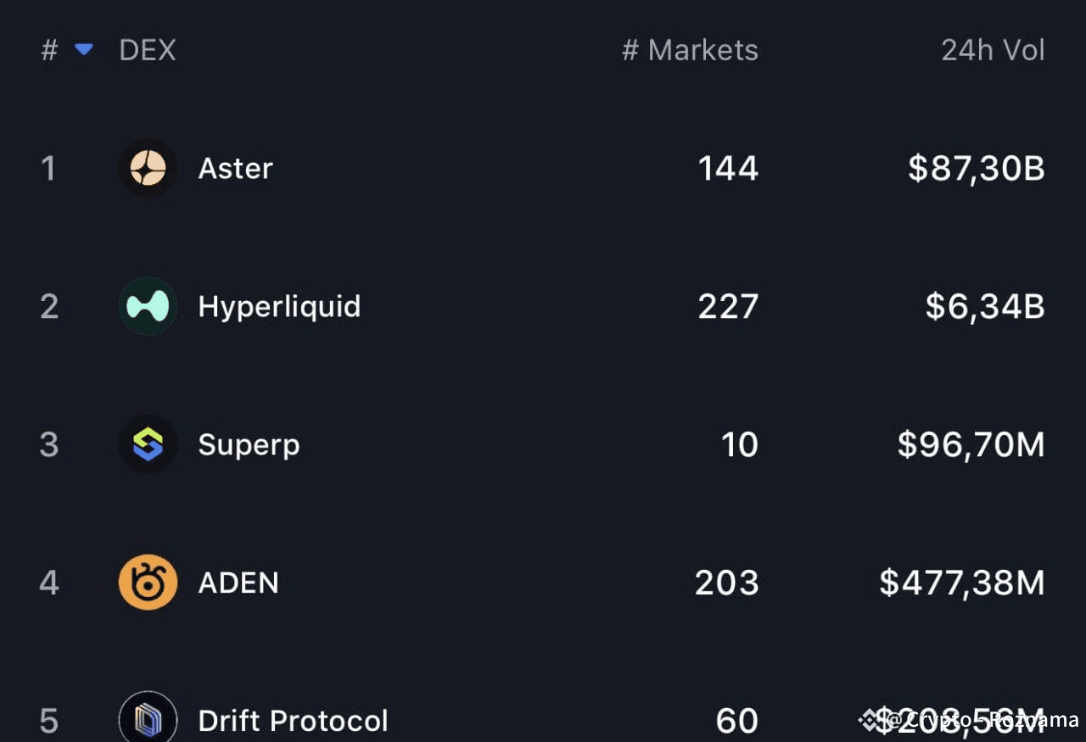Viewport: 1086px width, 742px height.
Task: Click the Aster logo icon
Action: (x=148, y=168)
